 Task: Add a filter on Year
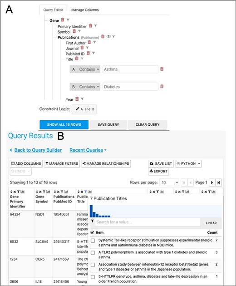[x=82, y=99]
